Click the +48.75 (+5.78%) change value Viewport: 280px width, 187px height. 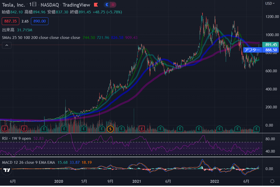point(107,12)
